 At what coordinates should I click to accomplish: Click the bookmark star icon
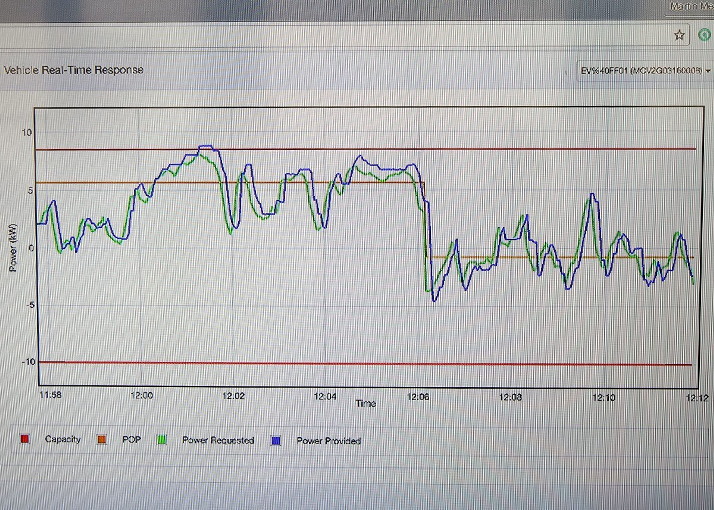[x=679, y=35]
